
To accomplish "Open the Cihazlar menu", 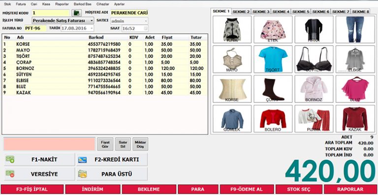I will [103, 4].
